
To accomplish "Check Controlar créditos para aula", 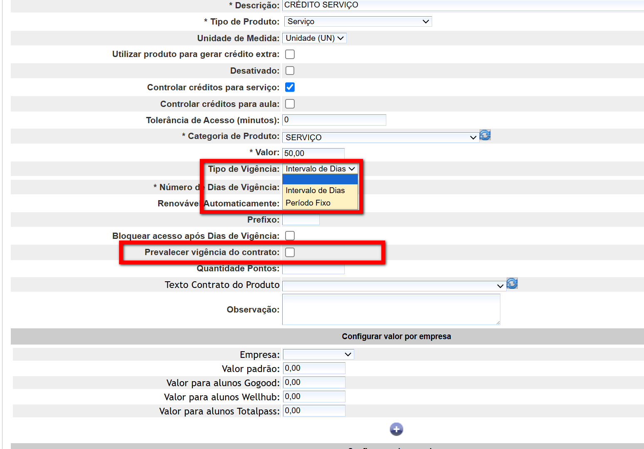I will tap(290, 104).
